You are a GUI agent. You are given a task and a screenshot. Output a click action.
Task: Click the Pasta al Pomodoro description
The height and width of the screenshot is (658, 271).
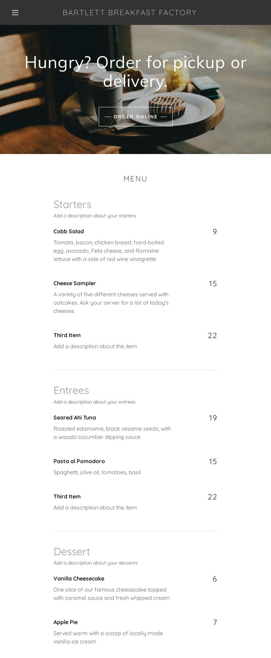coord(97,472)
